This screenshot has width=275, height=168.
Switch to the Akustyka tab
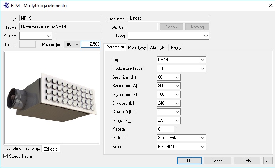158,47
